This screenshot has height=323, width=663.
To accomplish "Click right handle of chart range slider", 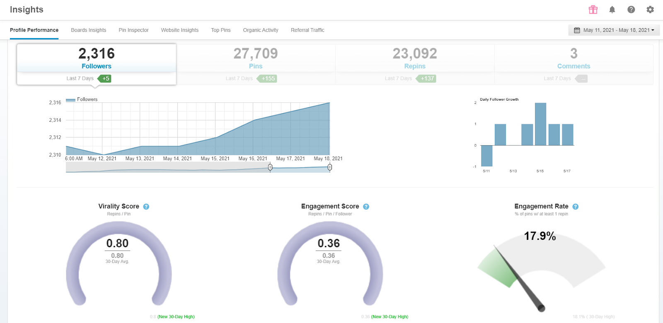I will (330, 167).
